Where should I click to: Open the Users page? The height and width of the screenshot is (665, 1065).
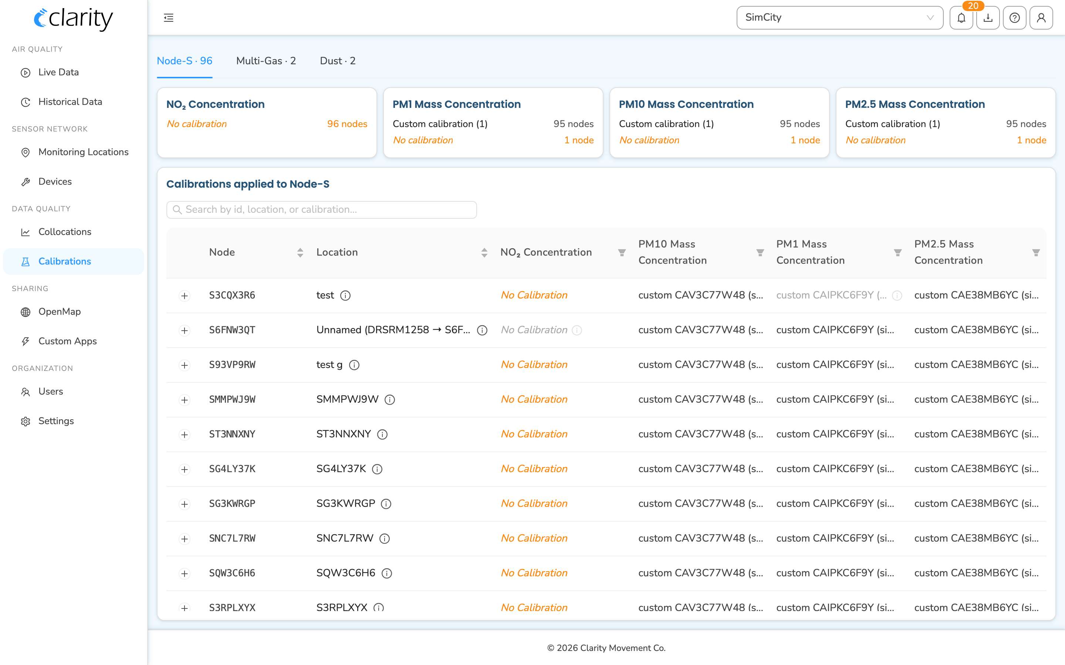(x=74, y=392)
